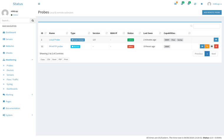Click the Previous pagination button
Screen dimensions: 224x140
click(x=199, y=54)
